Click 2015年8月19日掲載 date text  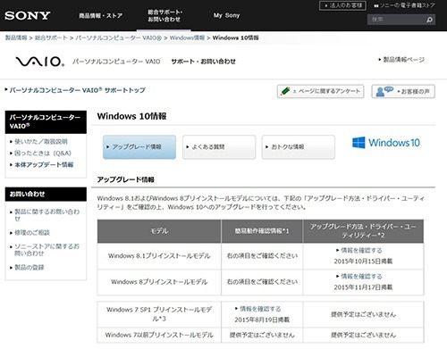[x=262, y=320]
